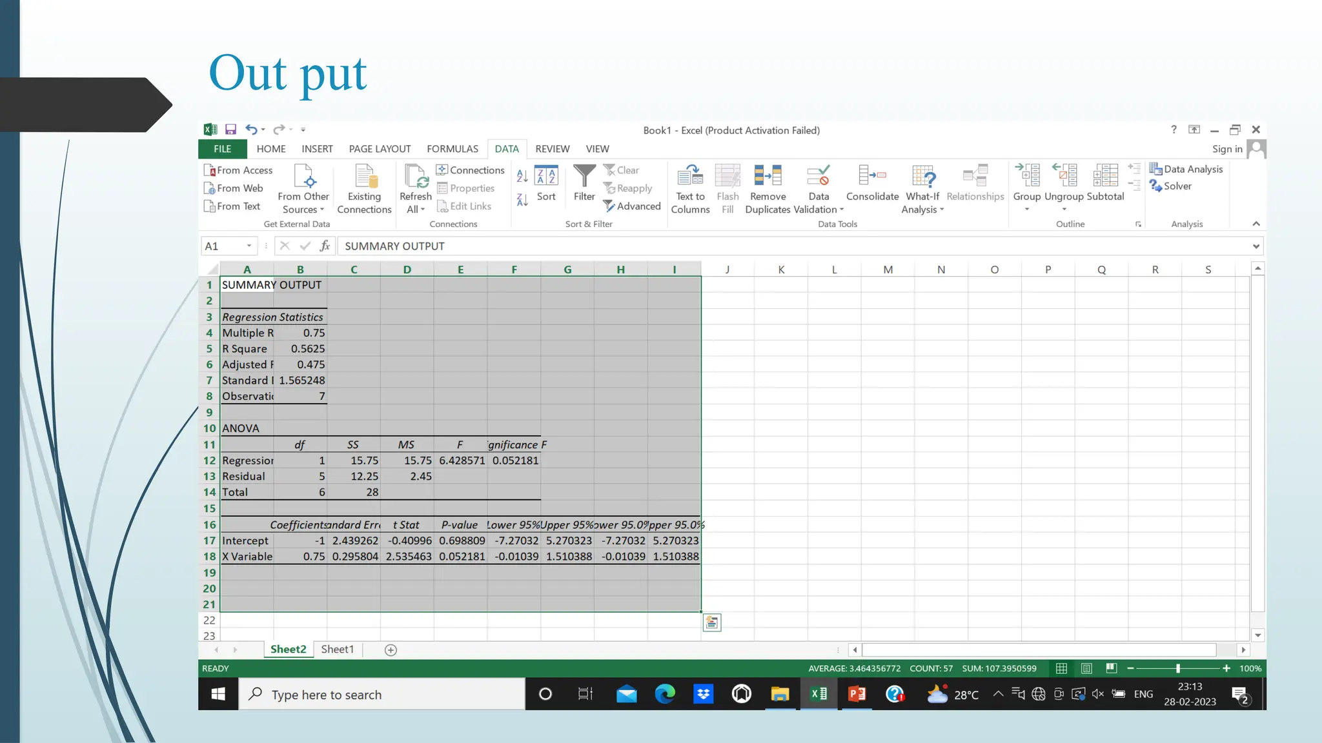1322x743 pixels.
Task: Click Sort A to Z icon
Action: (x=522, y=175)
